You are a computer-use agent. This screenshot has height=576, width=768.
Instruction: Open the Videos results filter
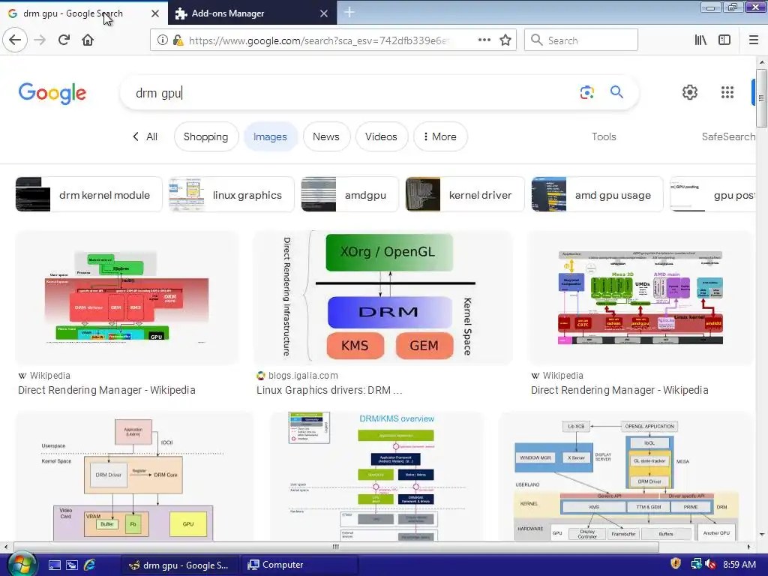tap(381, 136)
